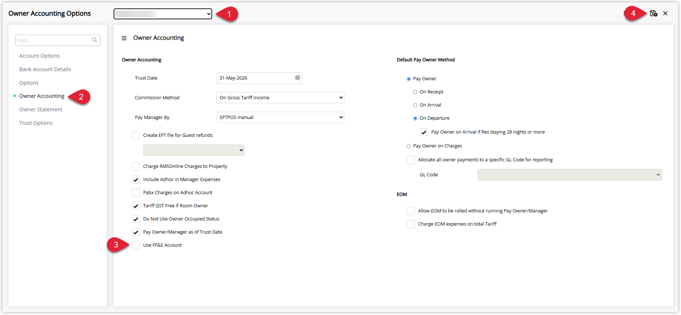This screenshot has width=681, height=315.
Task: Click the search magnifier in Find box
Action: (x=95, y=40)
